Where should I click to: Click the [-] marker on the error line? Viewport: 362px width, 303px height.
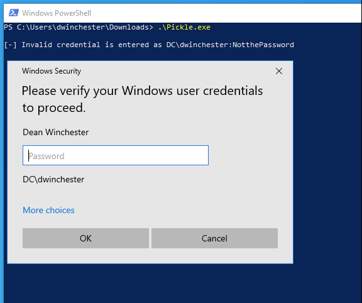11,45
